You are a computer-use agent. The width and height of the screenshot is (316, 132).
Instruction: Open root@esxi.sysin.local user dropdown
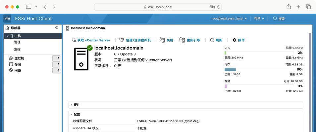click(x=229, y=19)
